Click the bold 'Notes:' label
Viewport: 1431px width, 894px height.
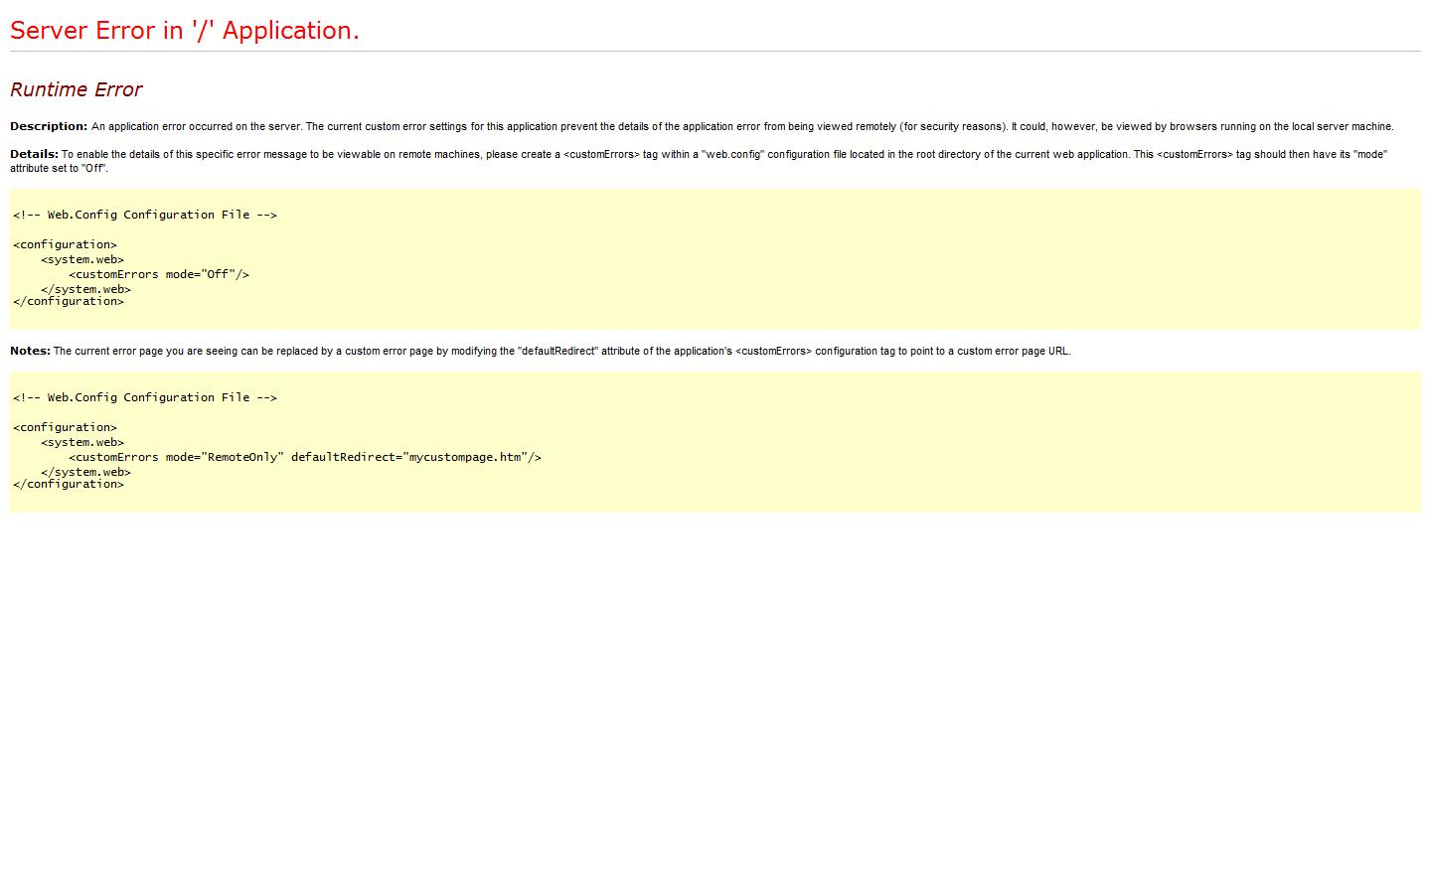pyautogui.click(x=30, y=351)
